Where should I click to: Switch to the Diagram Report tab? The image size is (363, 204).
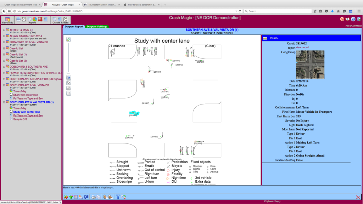[x=74, y=27]
